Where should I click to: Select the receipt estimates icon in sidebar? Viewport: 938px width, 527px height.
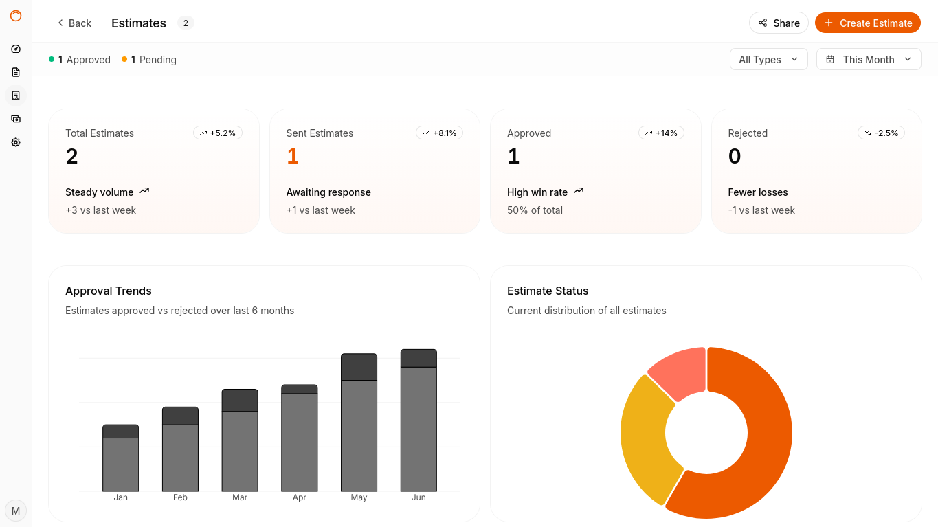pos(16,96)
